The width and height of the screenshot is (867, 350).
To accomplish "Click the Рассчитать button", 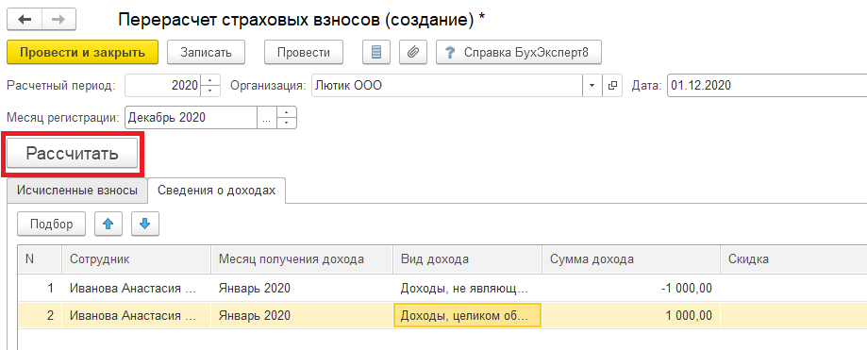I will point(73,153).
